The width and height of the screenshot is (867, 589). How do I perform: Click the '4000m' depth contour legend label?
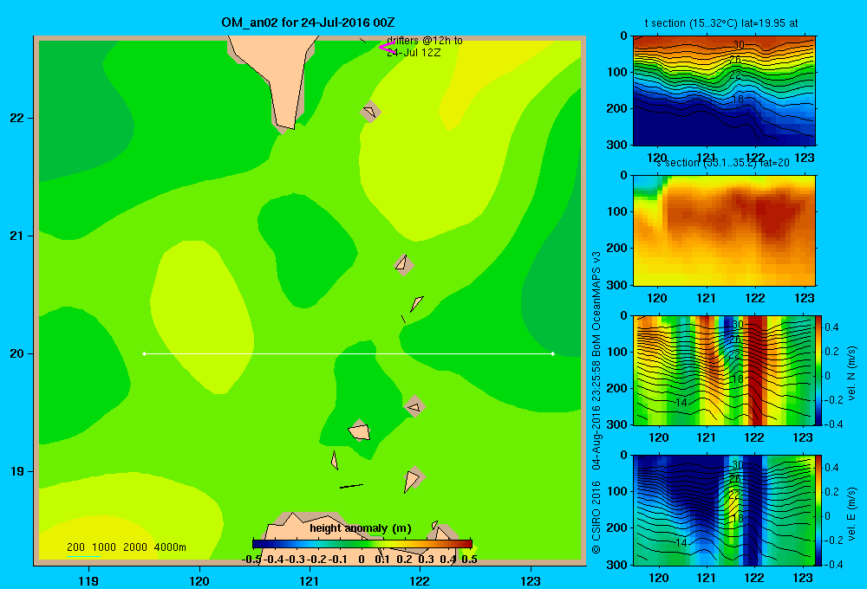pos(170,547)
